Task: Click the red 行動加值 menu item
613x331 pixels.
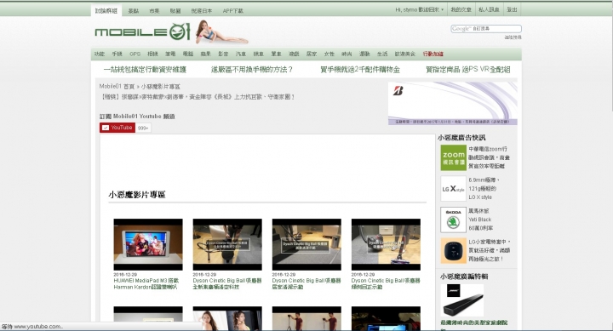Action: tap(433, 54)
